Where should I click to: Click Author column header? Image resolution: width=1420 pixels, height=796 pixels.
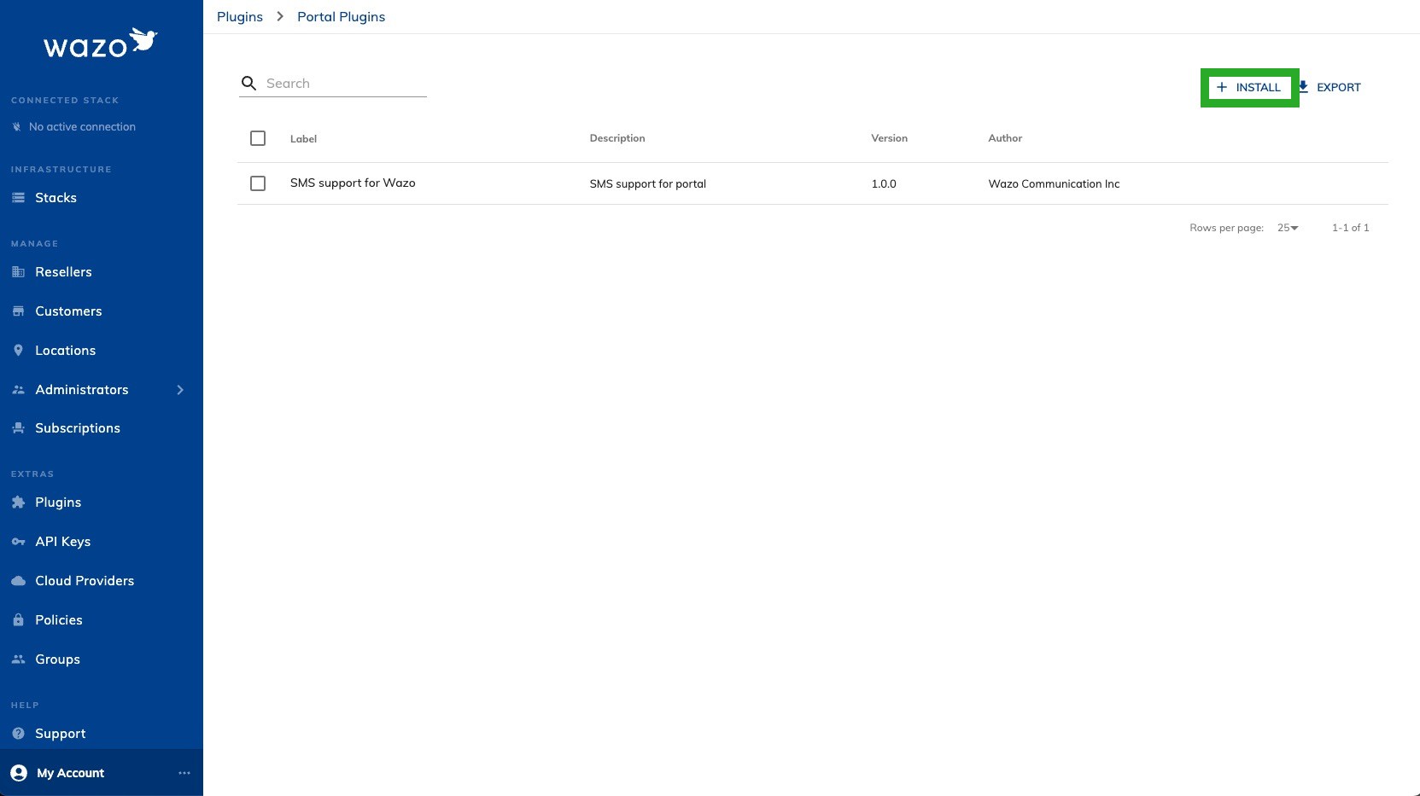[1005, 138]
